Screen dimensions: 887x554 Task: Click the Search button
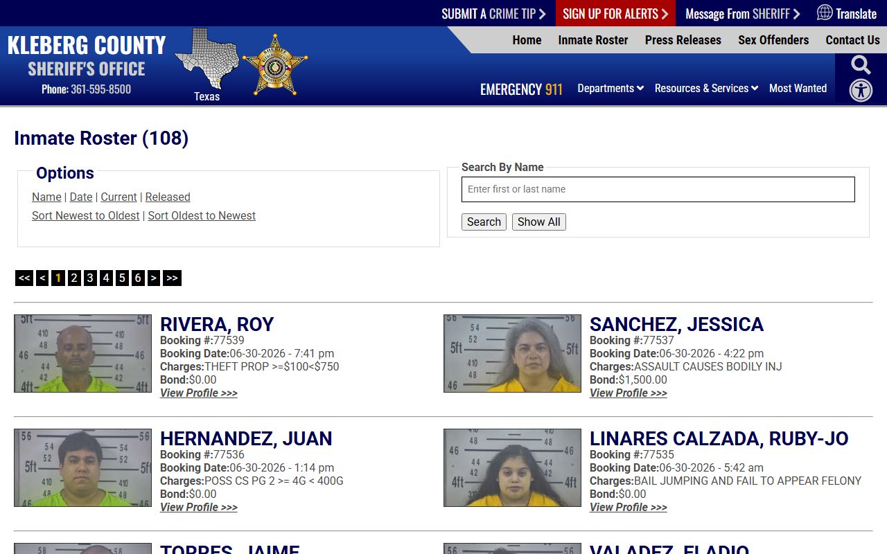(x=484, y=222)
